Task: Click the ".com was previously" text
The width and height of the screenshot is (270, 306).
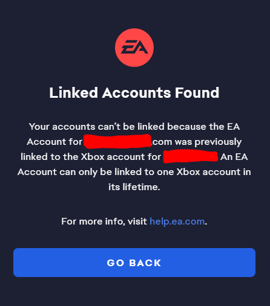Action: pyautogui.click(x=197, y=142)
